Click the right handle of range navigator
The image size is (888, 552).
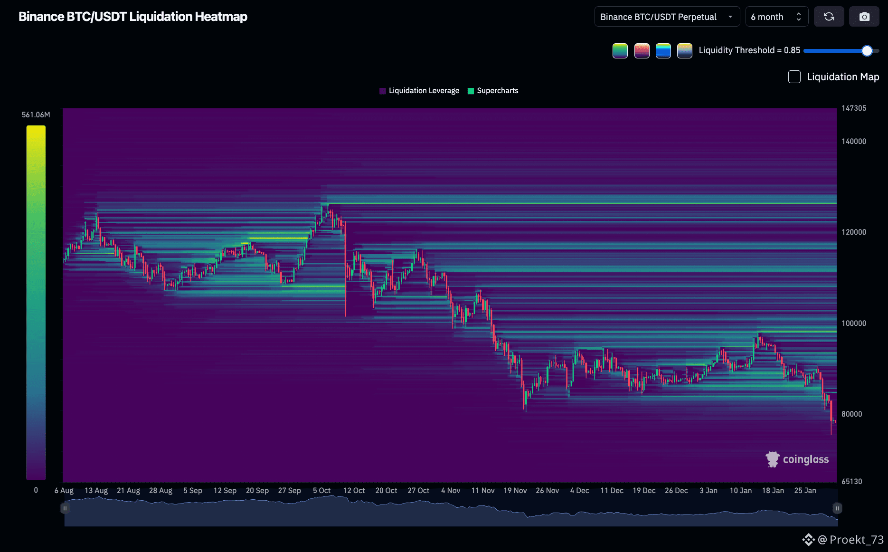pos(837,508)
